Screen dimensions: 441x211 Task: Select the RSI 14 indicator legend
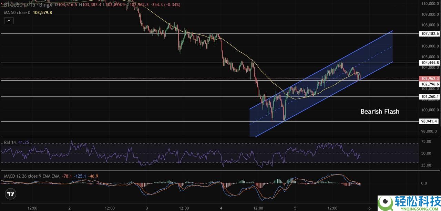coord(11,142)
